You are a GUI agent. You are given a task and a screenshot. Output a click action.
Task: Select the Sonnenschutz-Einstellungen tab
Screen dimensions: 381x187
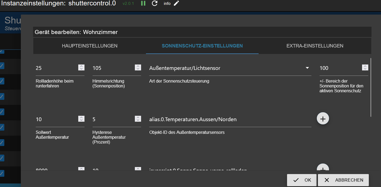(x=202, y=46)
